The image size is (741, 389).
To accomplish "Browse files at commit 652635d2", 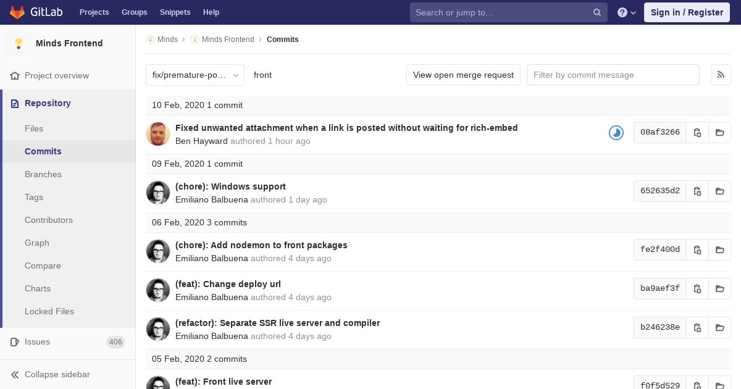I will pyautogui.click(x=720, y=191).
